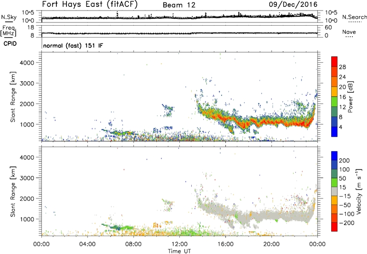Click the '04:00' time tick label

87,244
